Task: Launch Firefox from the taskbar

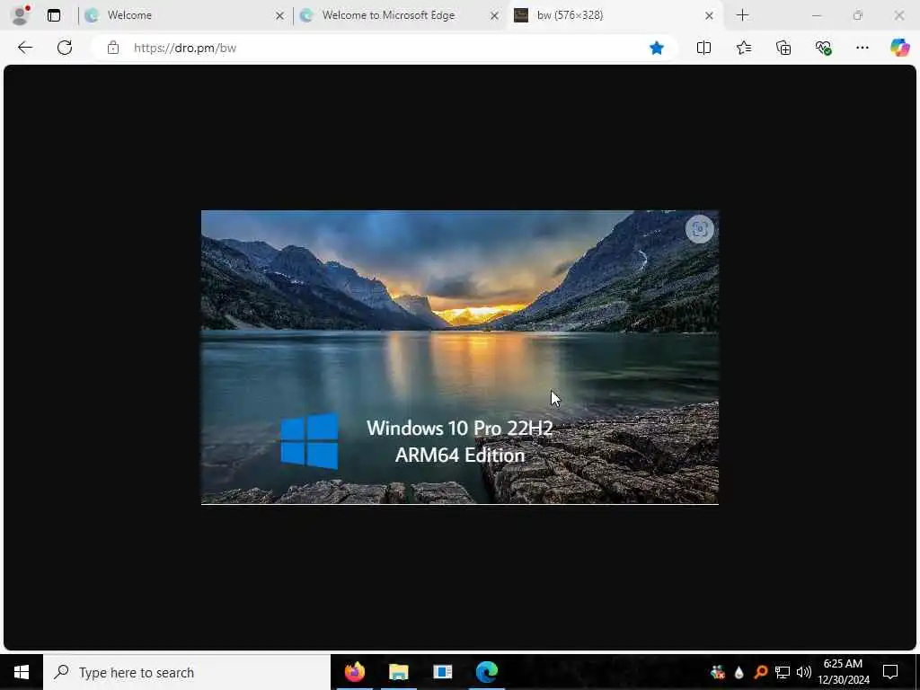Action: [354, 672]
